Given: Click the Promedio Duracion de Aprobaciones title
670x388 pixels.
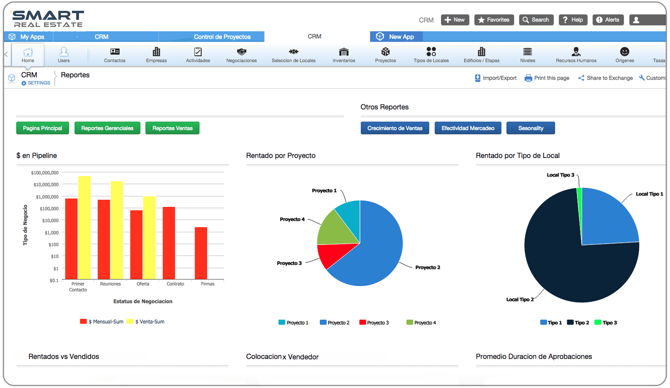Looking at the screenshot, I should tap(534, 357).
